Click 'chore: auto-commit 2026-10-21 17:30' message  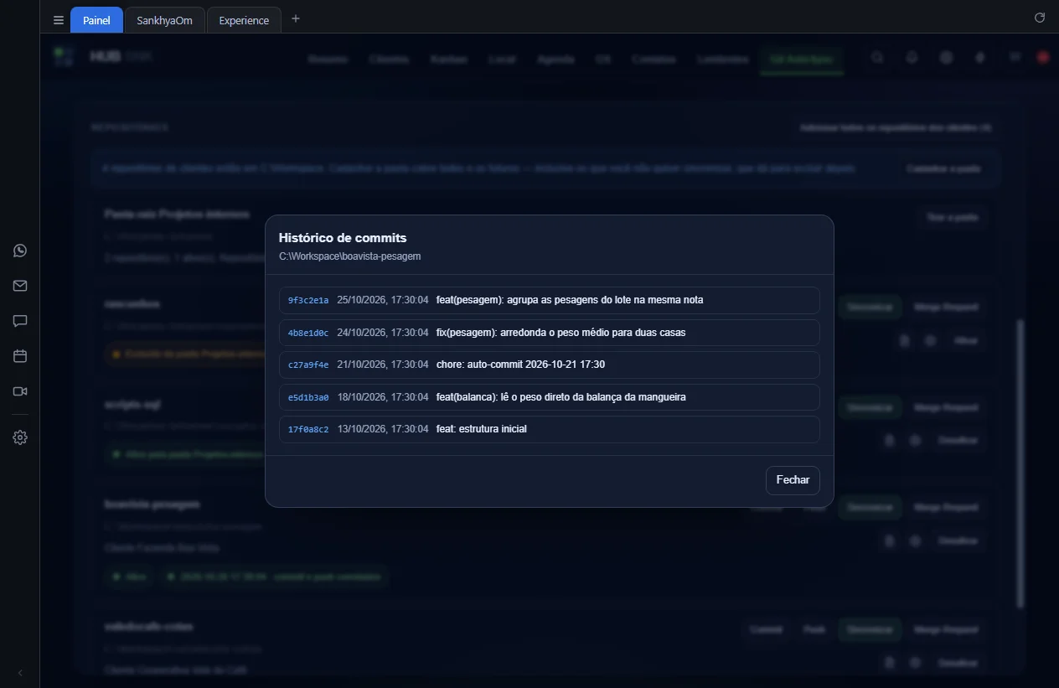(x=520, y=365)
